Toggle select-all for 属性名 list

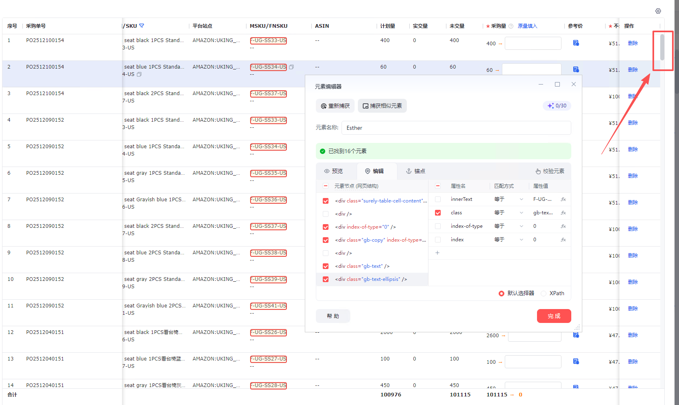tap(438, 186)
